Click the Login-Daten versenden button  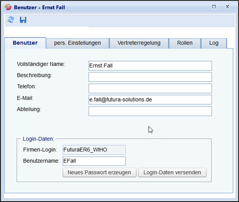click(172, 172)
